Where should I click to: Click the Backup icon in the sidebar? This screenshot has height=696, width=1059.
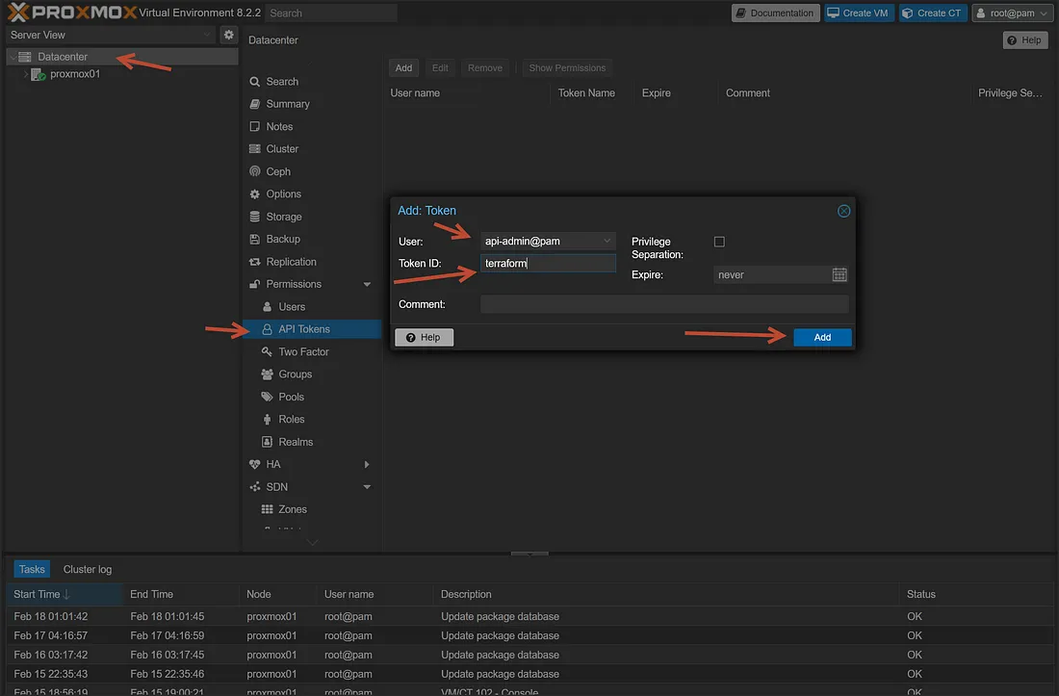point(255,239)
